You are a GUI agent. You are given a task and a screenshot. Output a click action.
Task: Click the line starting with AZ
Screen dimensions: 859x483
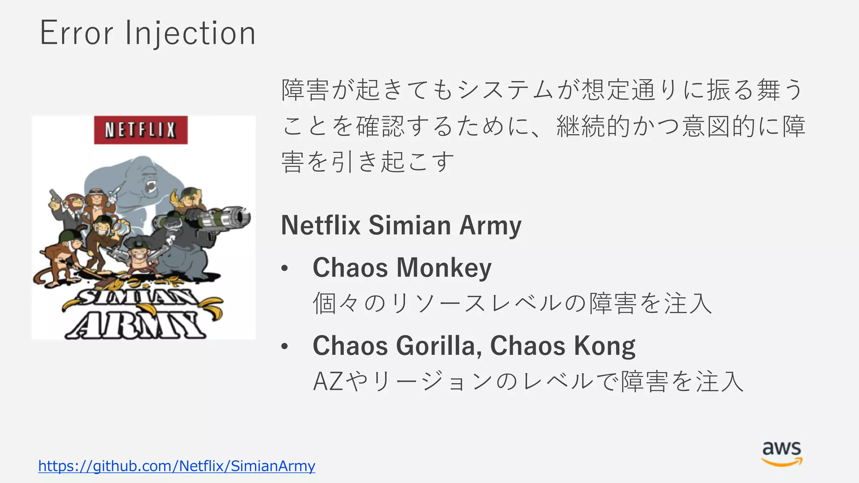pos(528,381)
